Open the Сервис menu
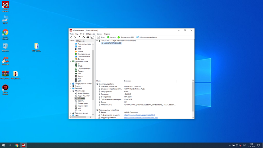Viewport: 263px width, 148px height. (x=99, y=34)
